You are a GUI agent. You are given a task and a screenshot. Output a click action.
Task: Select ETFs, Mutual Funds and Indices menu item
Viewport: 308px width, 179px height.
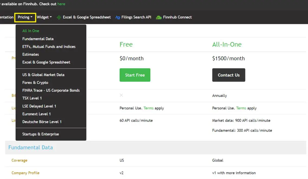(x=49, y=47)
